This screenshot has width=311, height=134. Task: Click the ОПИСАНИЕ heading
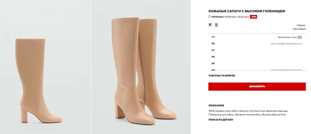tap(216, 105)
